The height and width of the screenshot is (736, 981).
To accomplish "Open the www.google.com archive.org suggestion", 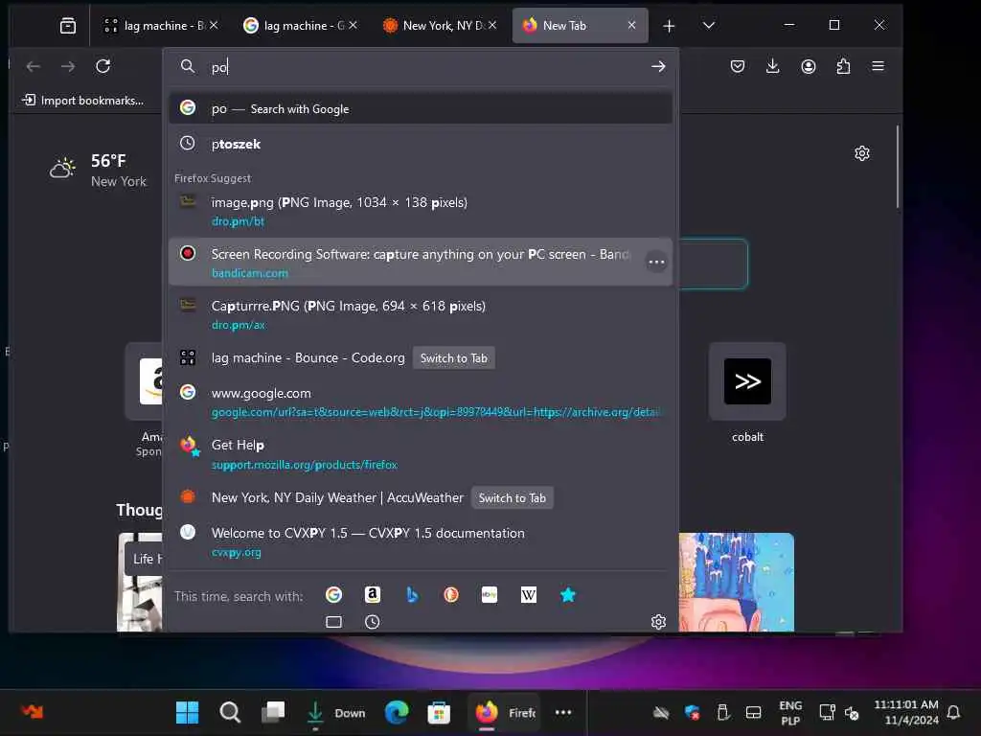I will coord(421,402).
